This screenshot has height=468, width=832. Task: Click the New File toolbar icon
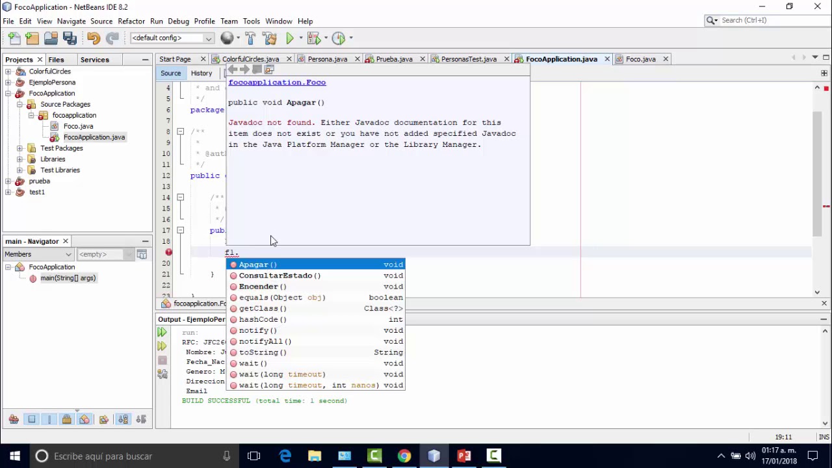[x=14, y=38]
